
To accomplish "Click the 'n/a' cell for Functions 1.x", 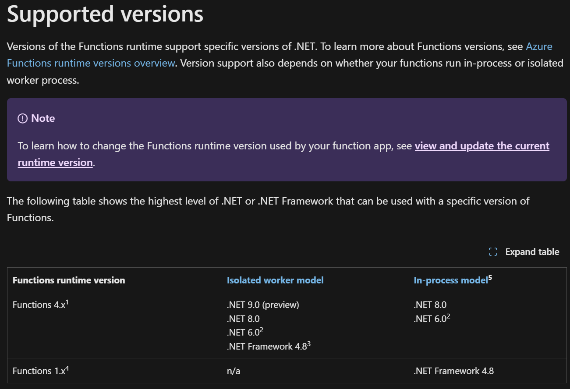I will pyautogui.click(x=234, y=371).
